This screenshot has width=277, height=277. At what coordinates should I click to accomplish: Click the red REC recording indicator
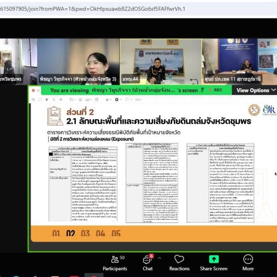(216, 90)
